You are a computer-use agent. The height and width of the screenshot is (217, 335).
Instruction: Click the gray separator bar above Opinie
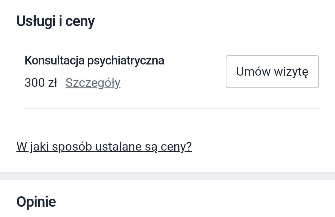click(167, 176)
